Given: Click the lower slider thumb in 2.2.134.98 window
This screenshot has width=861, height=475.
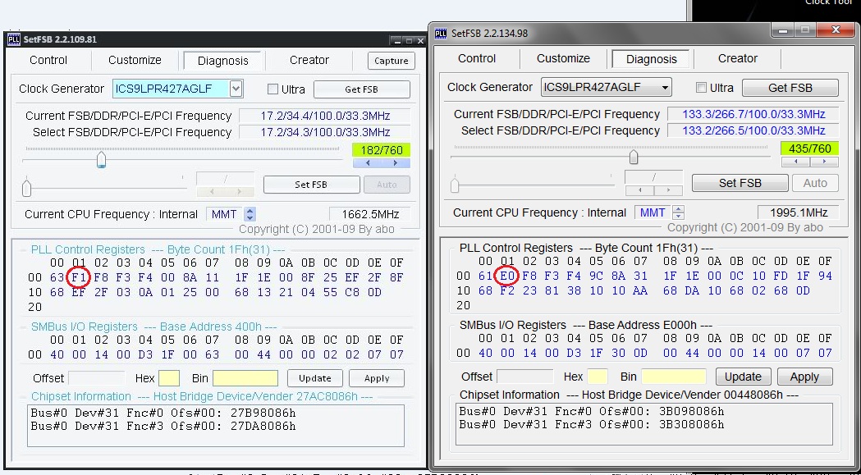Looking at the screenshot, I should [455, 185].
